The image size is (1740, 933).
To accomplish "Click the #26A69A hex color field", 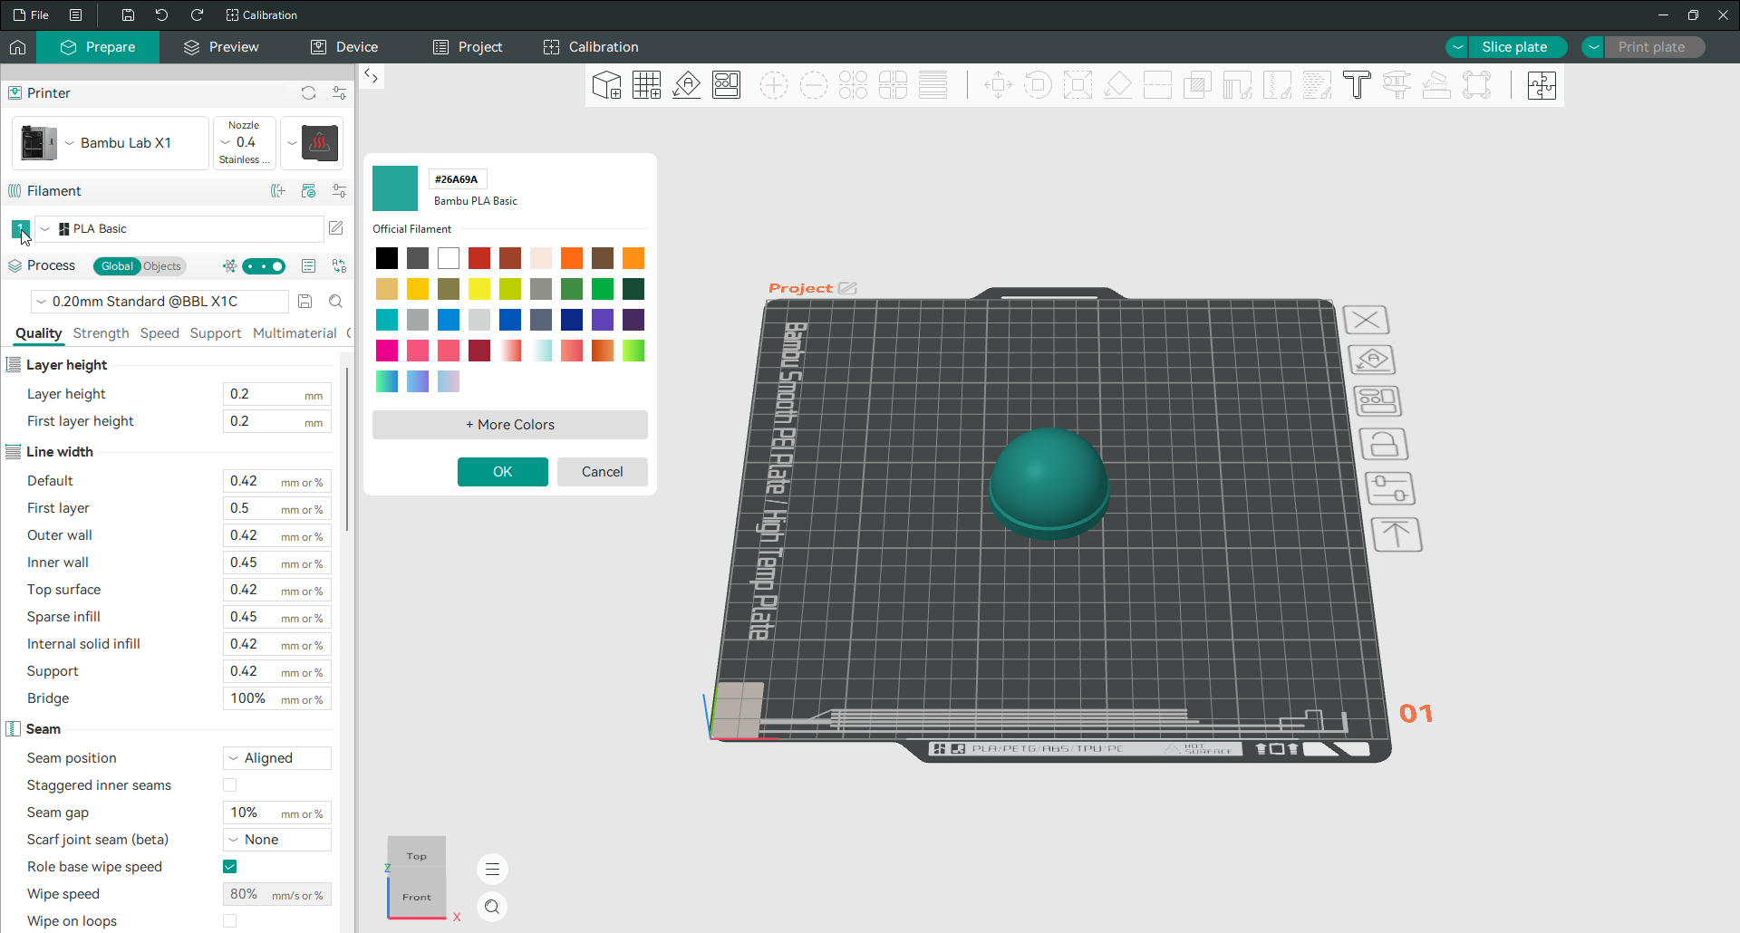I will click(x=458, y=179).
